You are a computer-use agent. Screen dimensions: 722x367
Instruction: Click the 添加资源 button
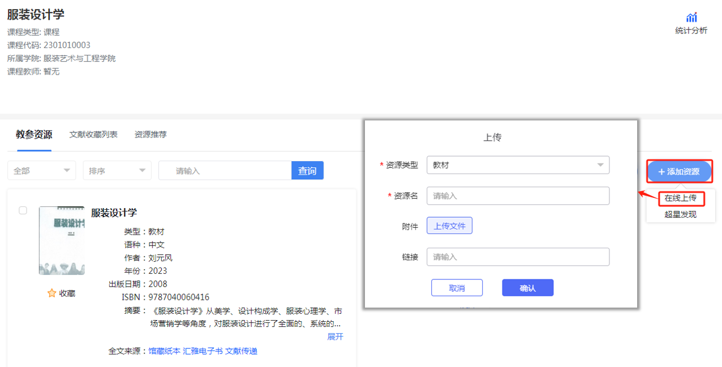tap(679, 171)
